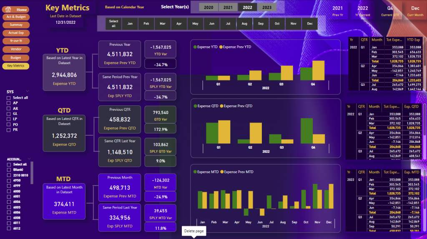427x239 pixels.
Task: Open the Act & Budget page
Action: [x=15, y=17]
